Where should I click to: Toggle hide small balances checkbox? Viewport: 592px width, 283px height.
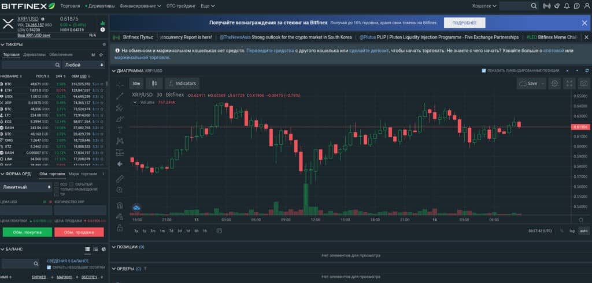coord(49,267)
